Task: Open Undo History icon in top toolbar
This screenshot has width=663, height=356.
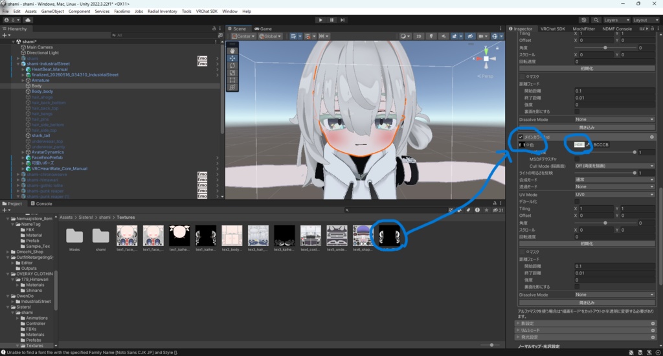Action: (x=584, y=20)
